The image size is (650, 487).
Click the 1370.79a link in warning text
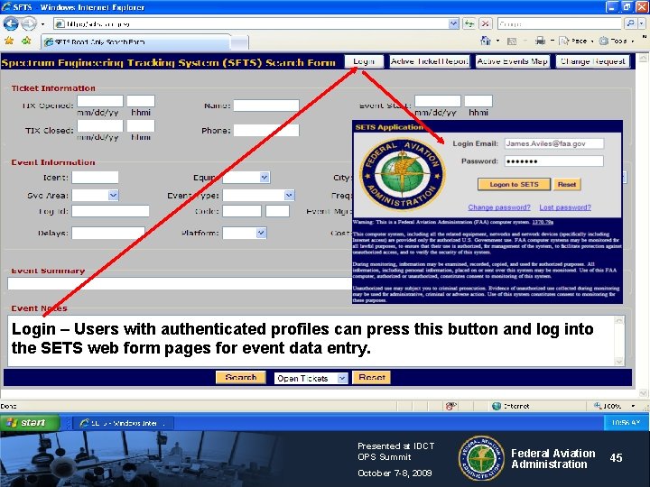click(543, 222)
